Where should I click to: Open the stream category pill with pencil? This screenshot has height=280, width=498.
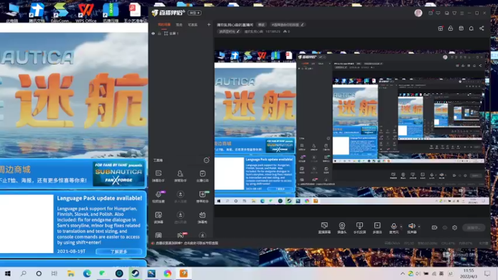(x=229, y=32)
